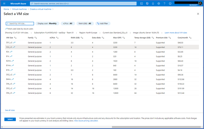The height and width of the screenshot is (129, 204).
Task: Click trending icon next to DS1_v2
Action: 14,43
